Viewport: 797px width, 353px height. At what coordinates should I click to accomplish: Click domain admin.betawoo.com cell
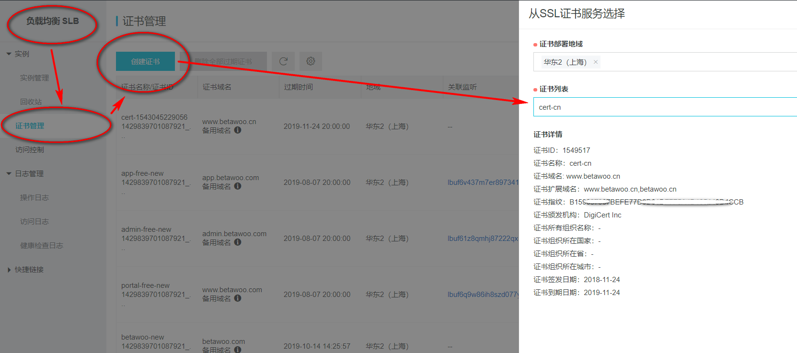click(234, 233)
